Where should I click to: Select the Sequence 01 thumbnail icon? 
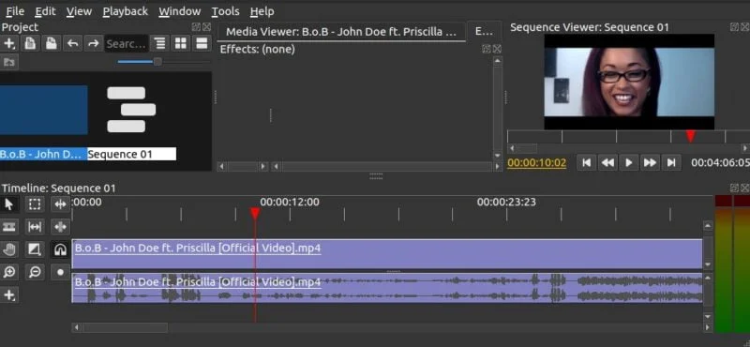point(131,110)
